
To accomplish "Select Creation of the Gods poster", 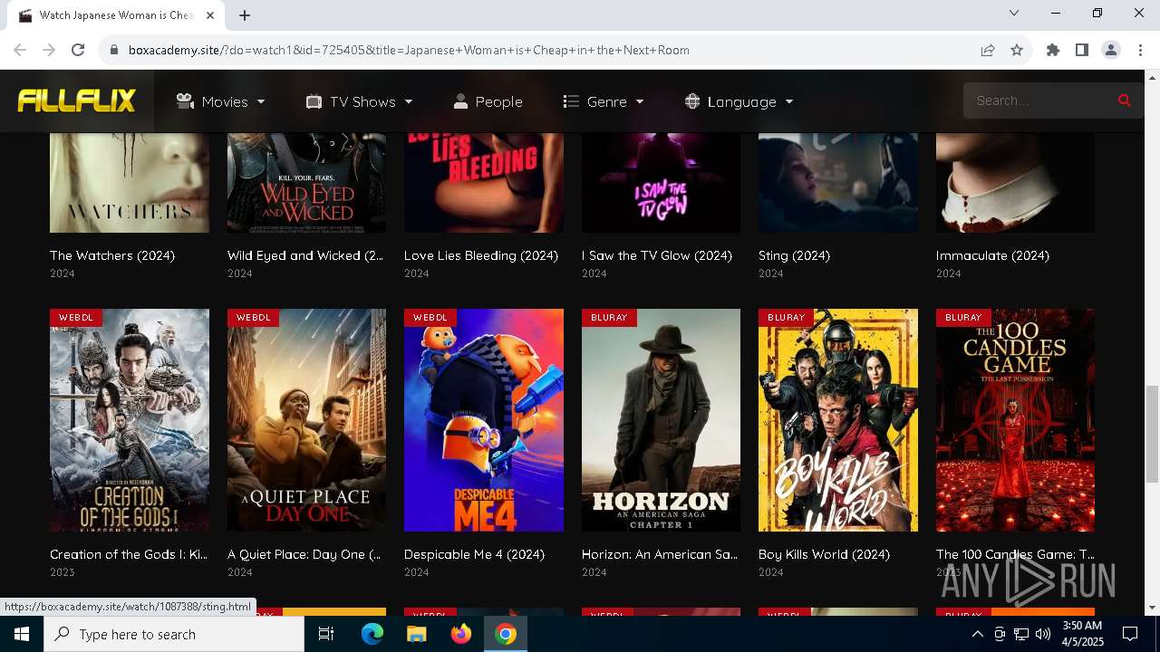I will point(130,420).
